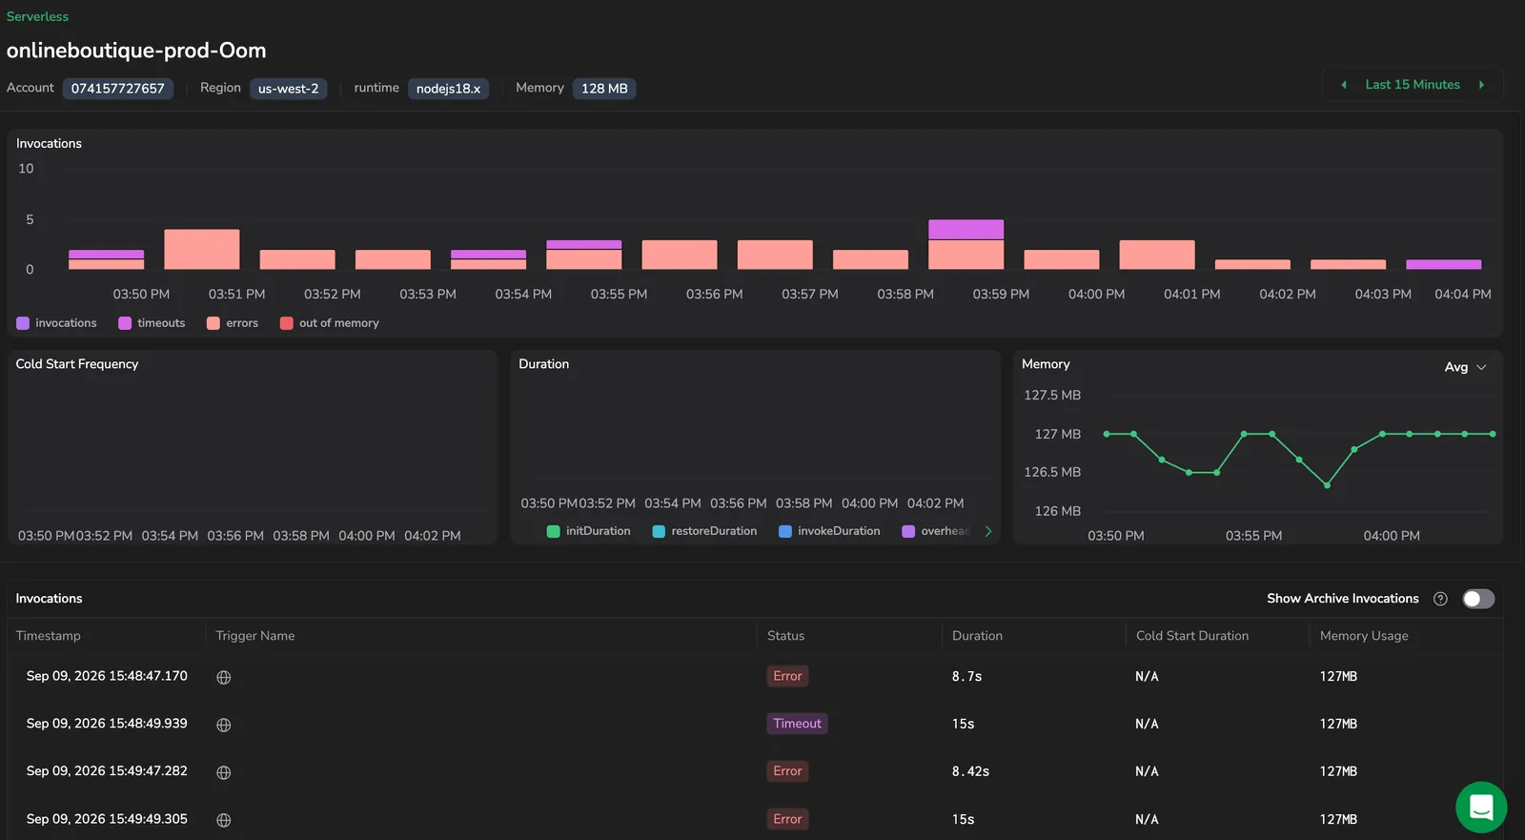Screen dimensions: 1525x840
Task: Go to Serverless breadcrumb link
Action: (x=37, y=16)
